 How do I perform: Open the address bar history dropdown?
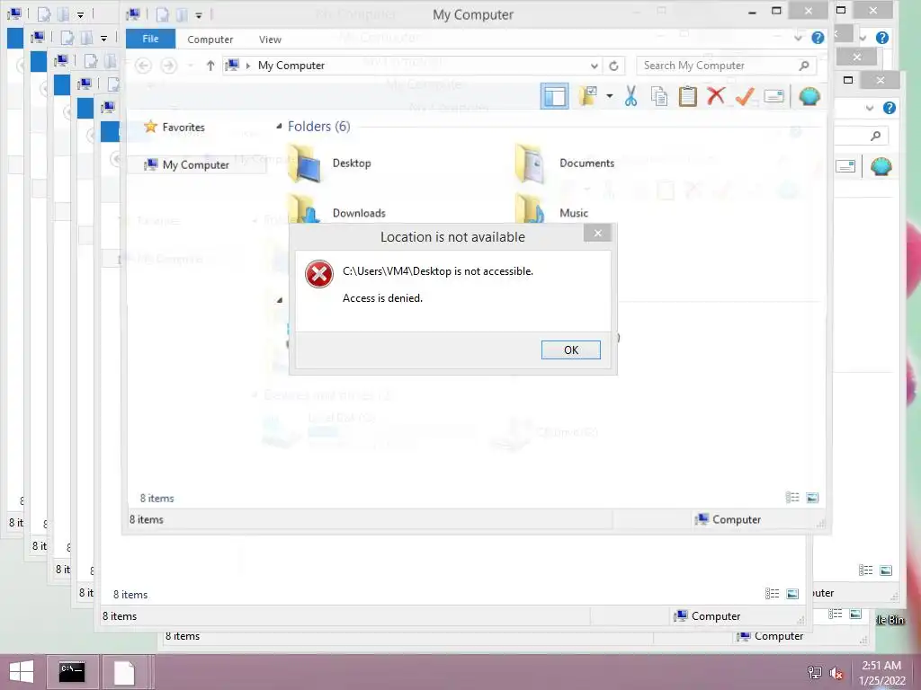point(594,66)
